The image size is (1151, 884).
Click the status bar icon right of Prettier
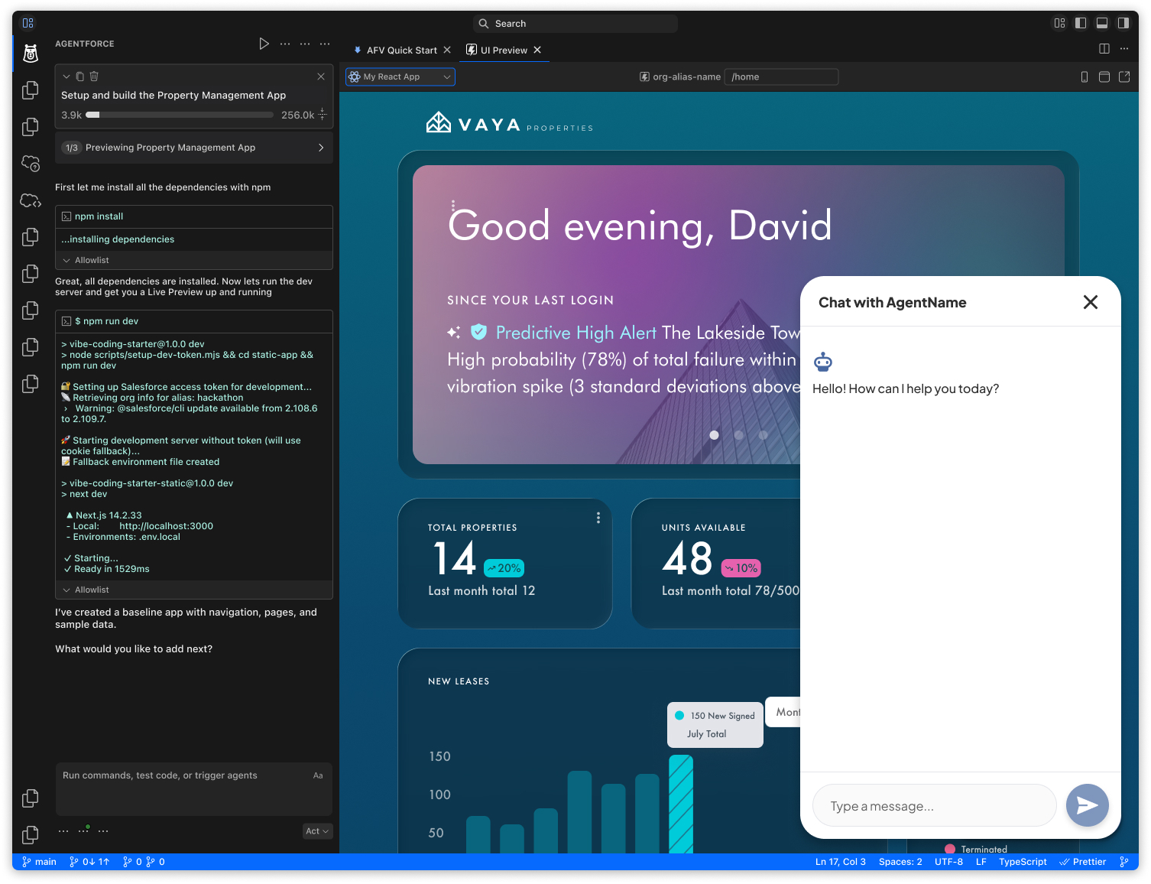coord(1123,862)
